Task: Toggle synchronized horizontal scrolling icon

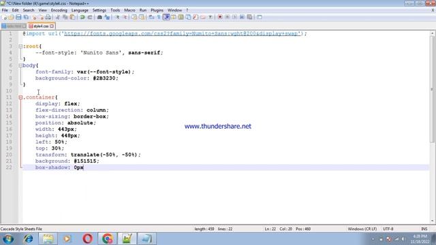Action: (x=142, y=17)
